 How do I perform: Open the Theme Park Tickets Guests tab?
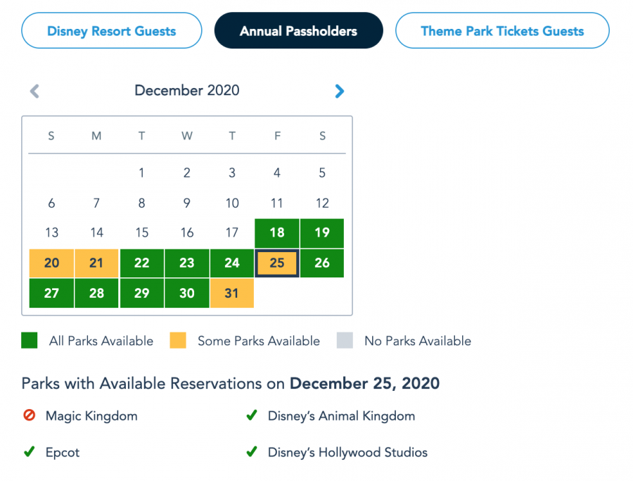(502, 31)
